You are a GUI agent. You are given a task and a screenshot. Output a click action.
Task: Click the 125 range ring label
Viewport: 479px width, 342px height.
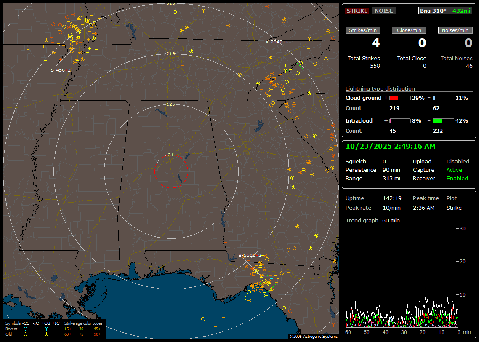point(170,104)
